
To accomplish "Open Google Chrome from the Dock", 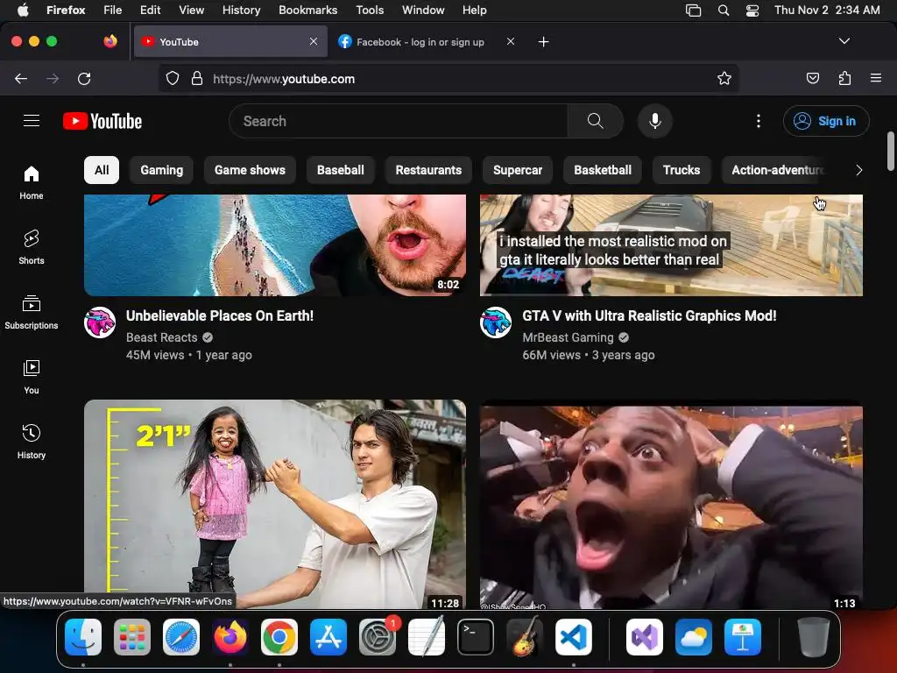I will click(279, 637).
